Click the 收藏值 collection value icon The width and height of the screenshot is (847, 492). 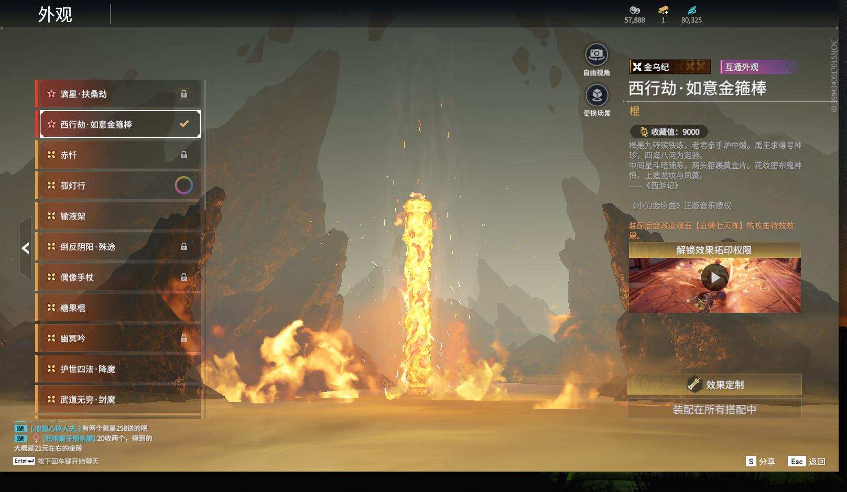click(x=644, y=132)
